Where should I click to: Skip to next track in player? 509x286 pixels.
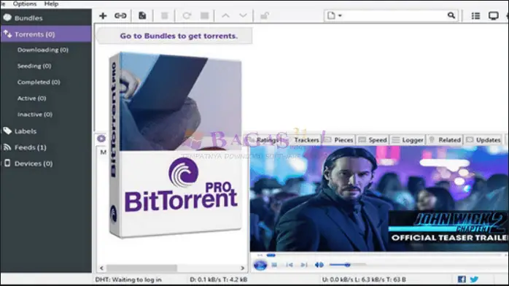[304, 265]
